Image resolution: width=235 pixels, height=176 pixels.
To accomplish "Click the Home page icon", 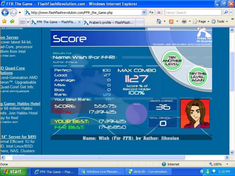I will (x=159, y=22).
